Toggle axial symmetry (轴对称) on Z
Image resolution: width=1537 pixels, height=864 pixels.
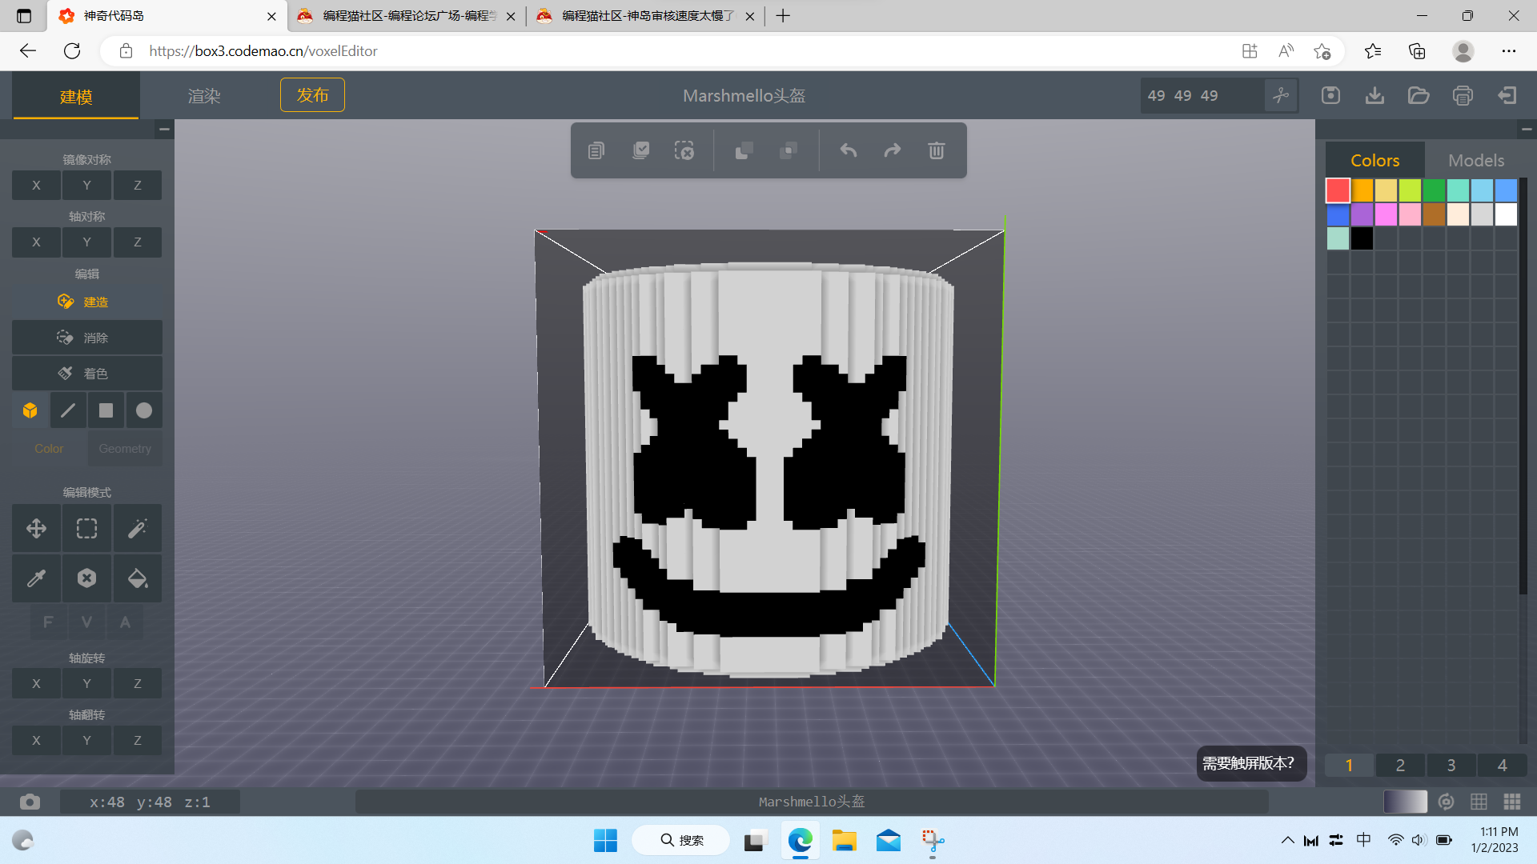pyautogui.click(x=138, y=242)
